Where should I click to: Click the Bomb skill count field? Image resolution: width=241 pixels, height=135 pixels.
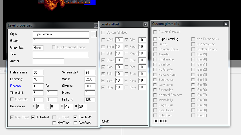(119, 60)
